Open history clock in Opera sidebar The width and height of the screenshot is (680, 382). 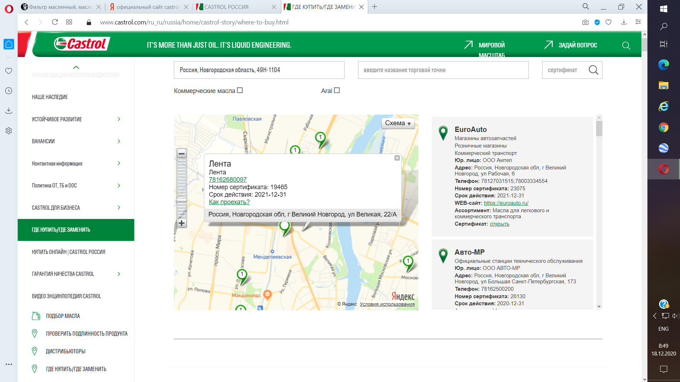click(9, 91)
